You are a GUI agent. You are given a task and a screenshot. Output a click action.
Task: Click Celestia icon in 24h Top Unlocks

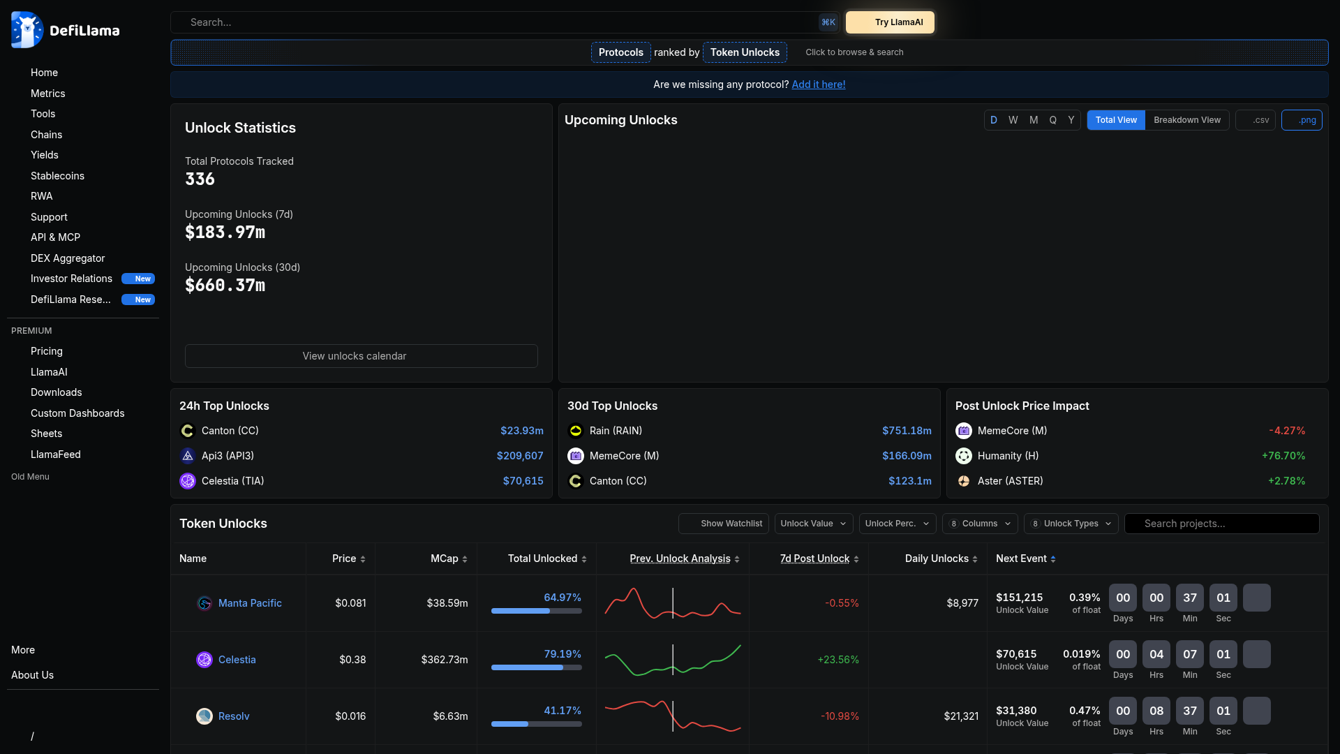187,481
